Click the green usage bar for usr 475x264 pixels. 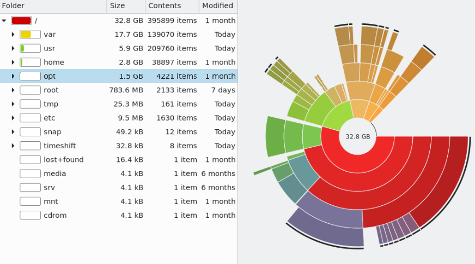31,48
